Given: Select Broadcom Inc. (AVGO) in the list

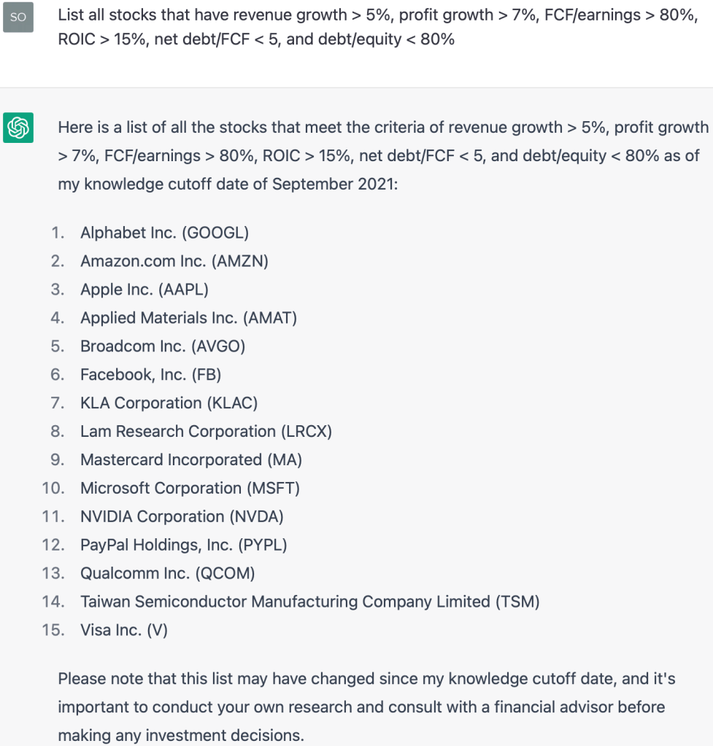Looking at the screenshot, I should pyautogui.click(x=163, y=346).
